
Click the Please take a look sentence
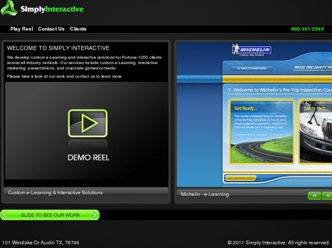(x=64, y=76)
